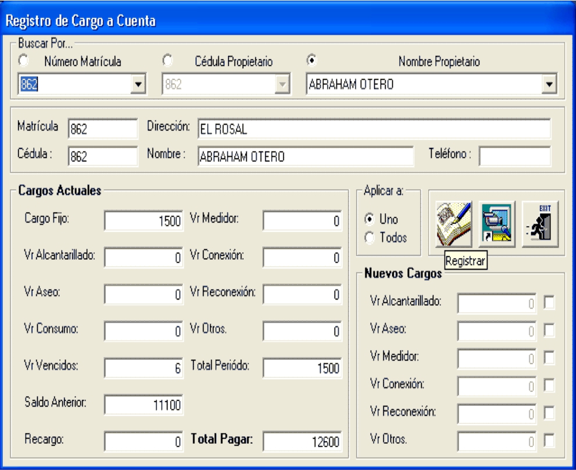Screen dimensions: 576x470
Task: Tick the Vr Conexión new charge checkbox
Action: [x=549, y=386]
